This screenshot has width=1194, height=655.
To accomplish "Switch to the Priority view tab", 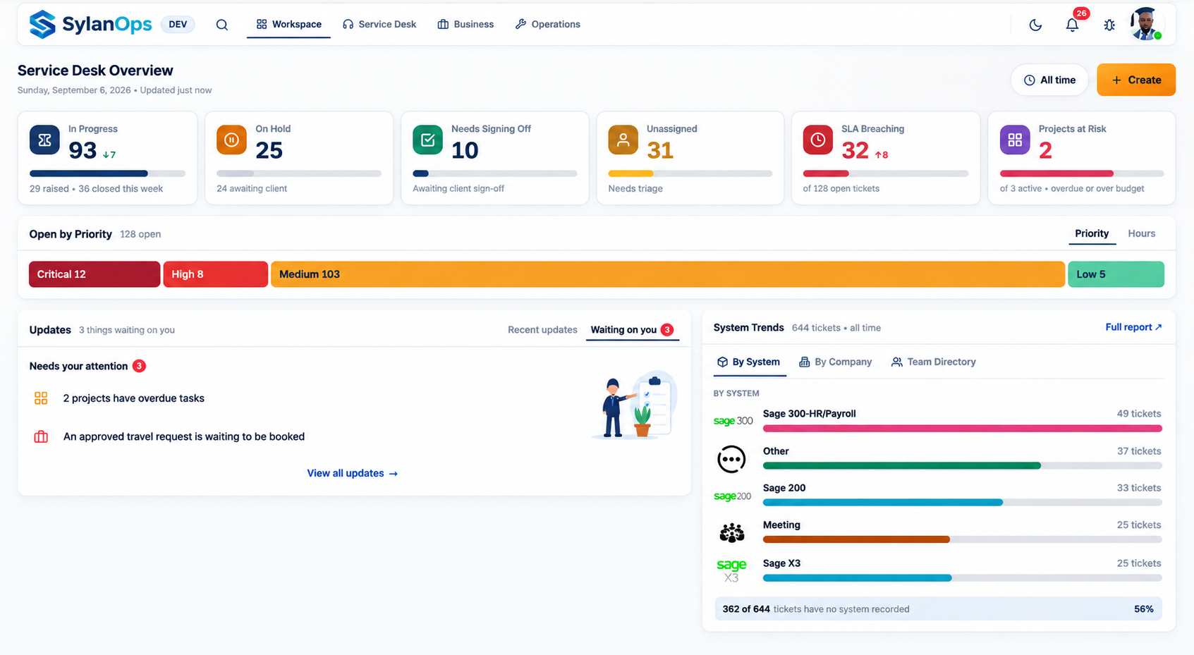I will point(1092,233).
